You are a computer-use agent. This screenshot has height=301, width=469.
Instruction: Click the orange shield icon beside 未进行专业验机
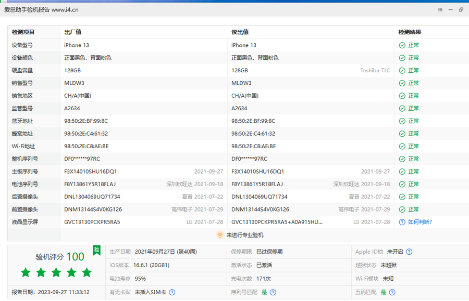pos(220,235)
